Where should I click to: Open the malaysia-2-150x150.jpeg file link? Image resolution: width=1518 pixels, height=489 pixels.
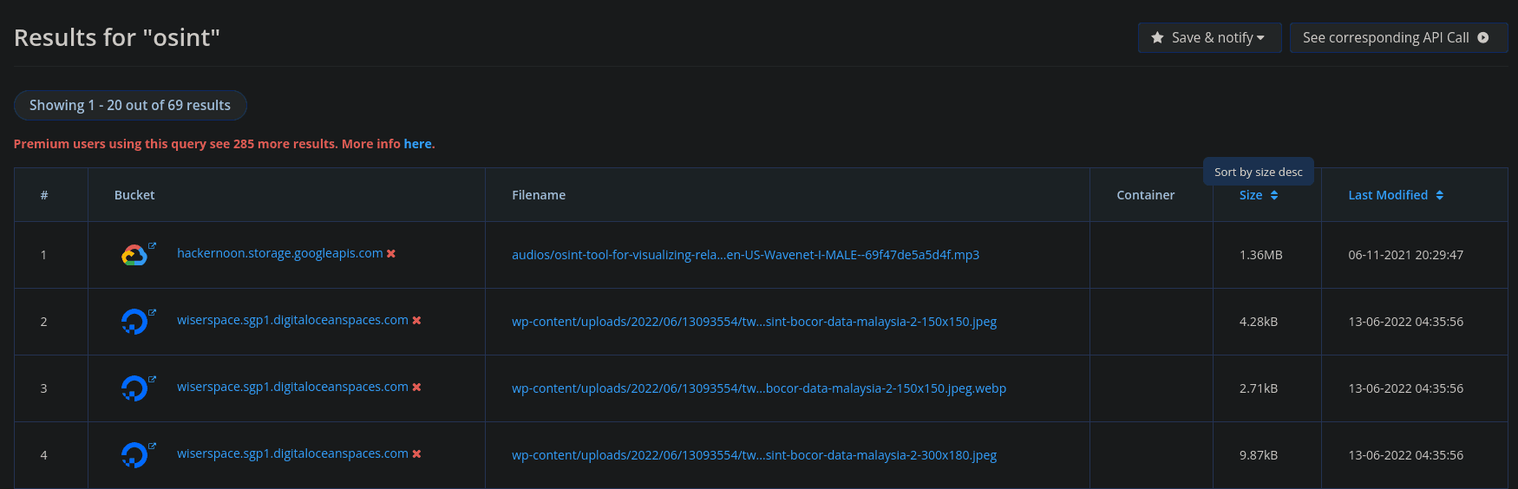754,322
